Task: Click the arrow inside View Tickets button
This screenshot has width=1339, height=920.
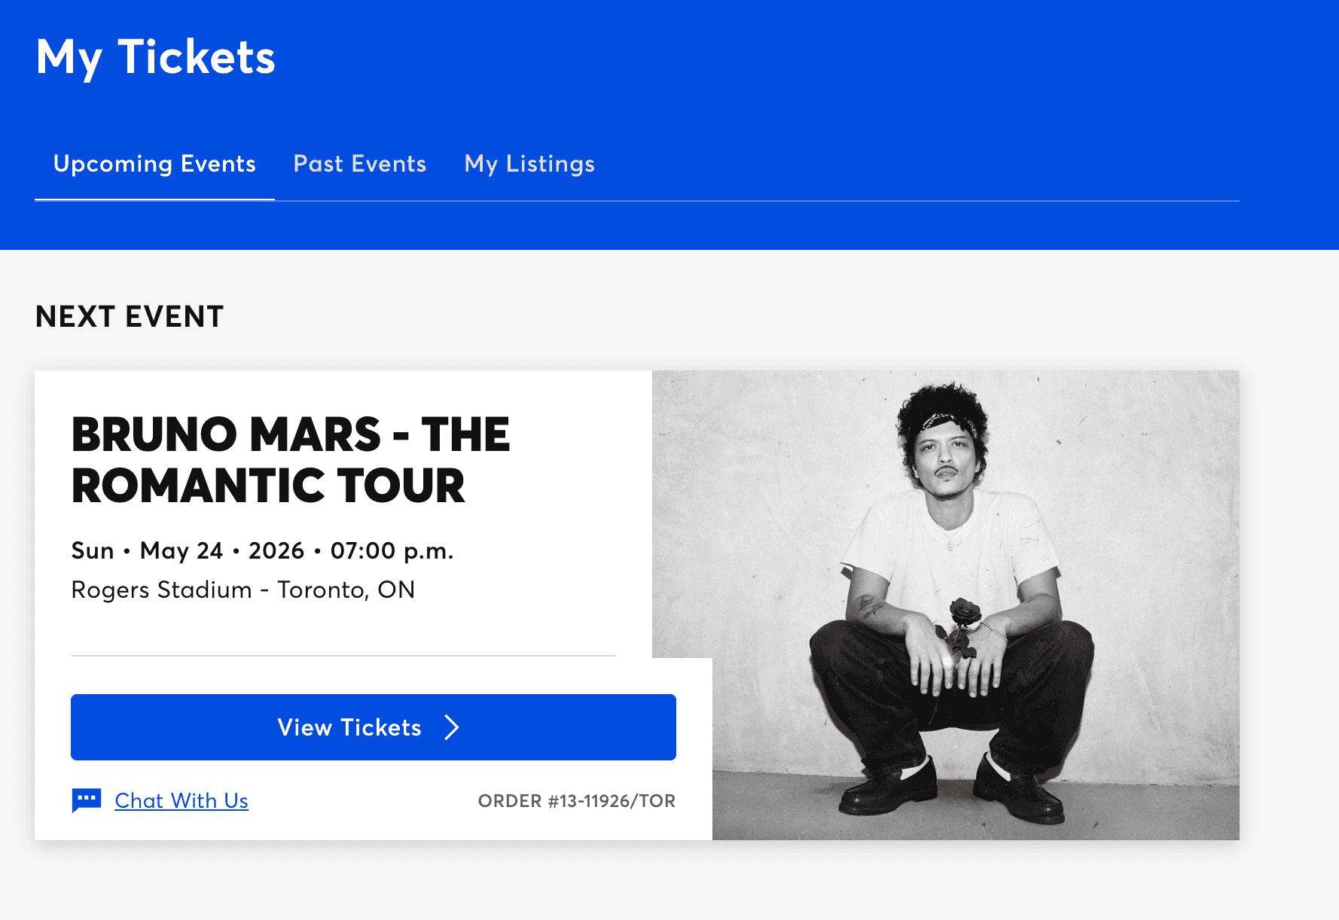Action: (452, 727)
